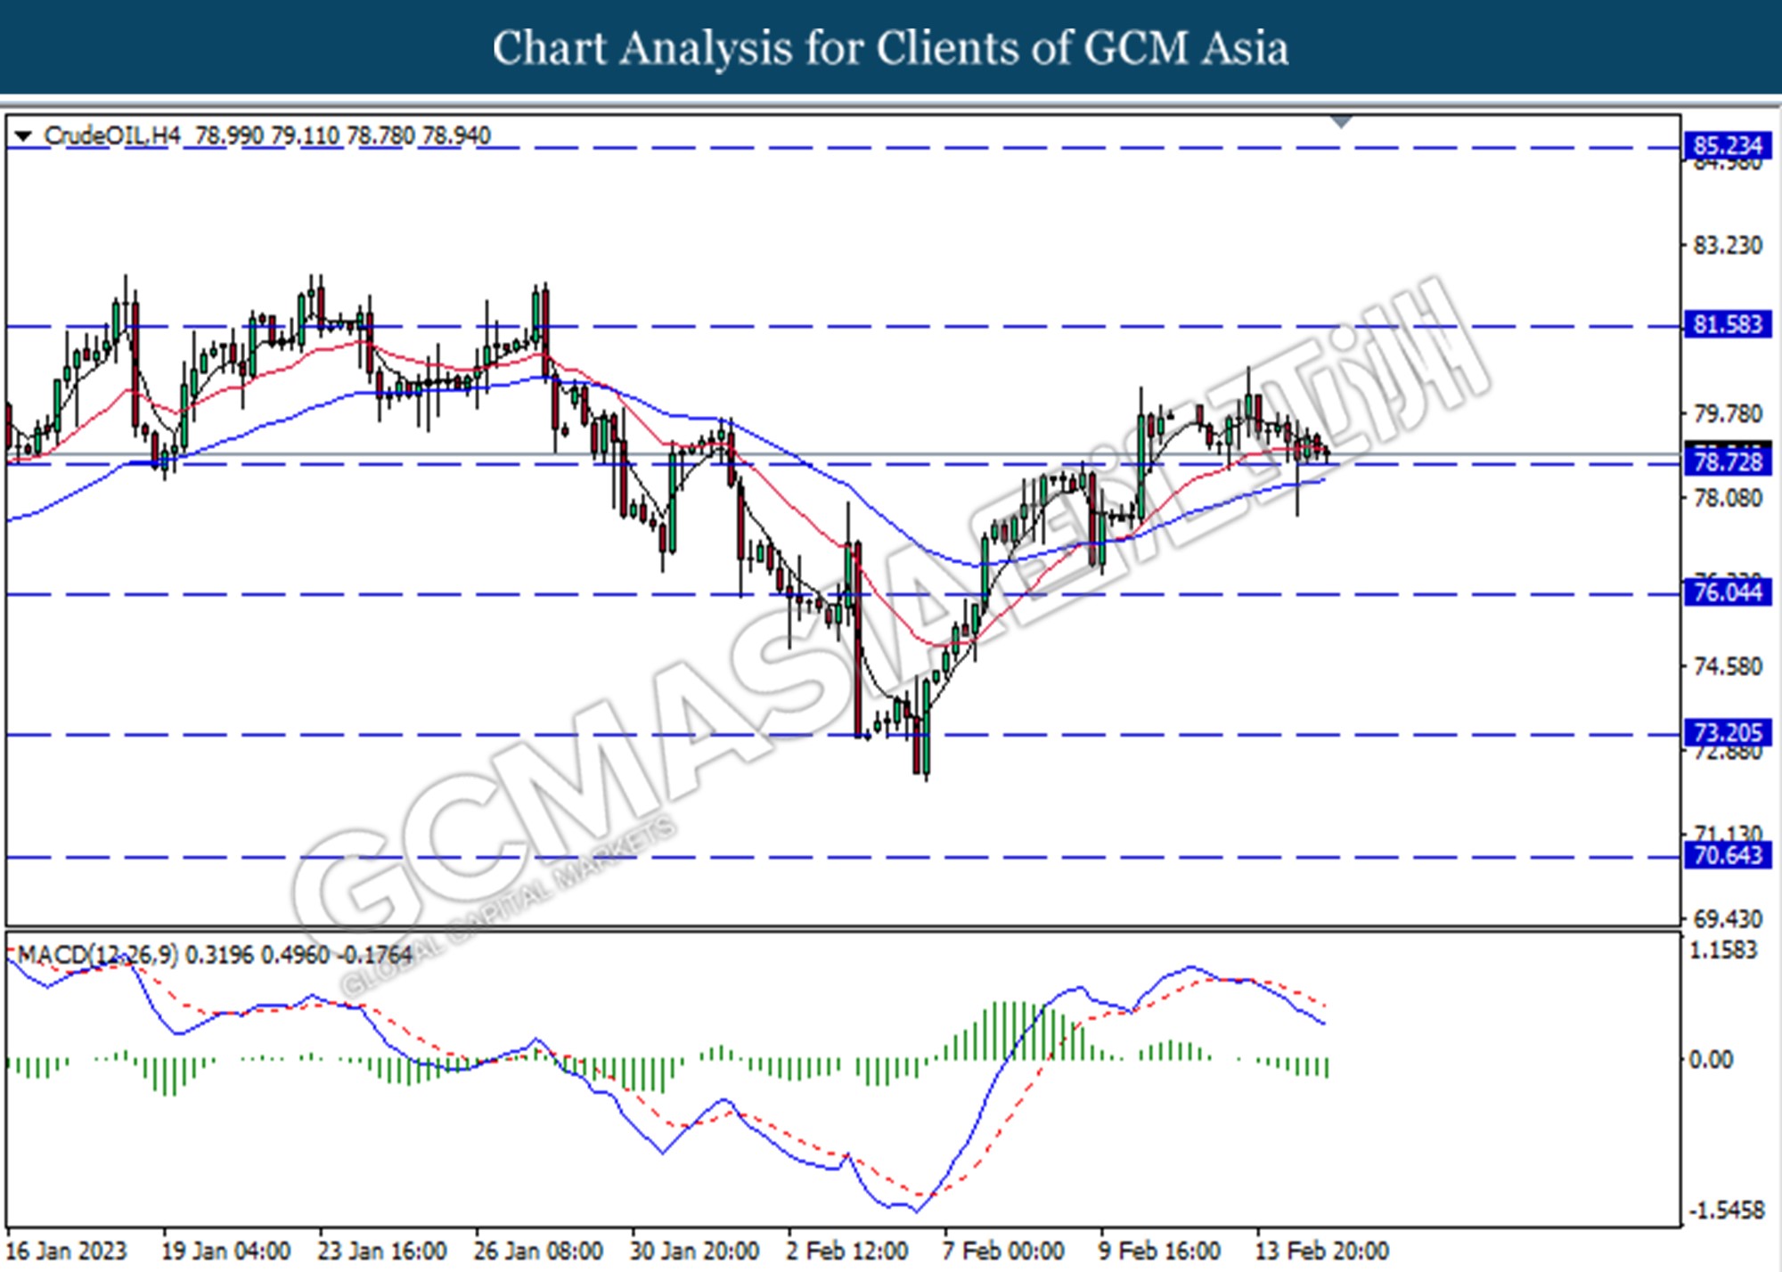This screenshot has height=1272, width=1782.
Task: Click the 26 Jan 08:00 time label
Action: click(x=538, y=1252)
